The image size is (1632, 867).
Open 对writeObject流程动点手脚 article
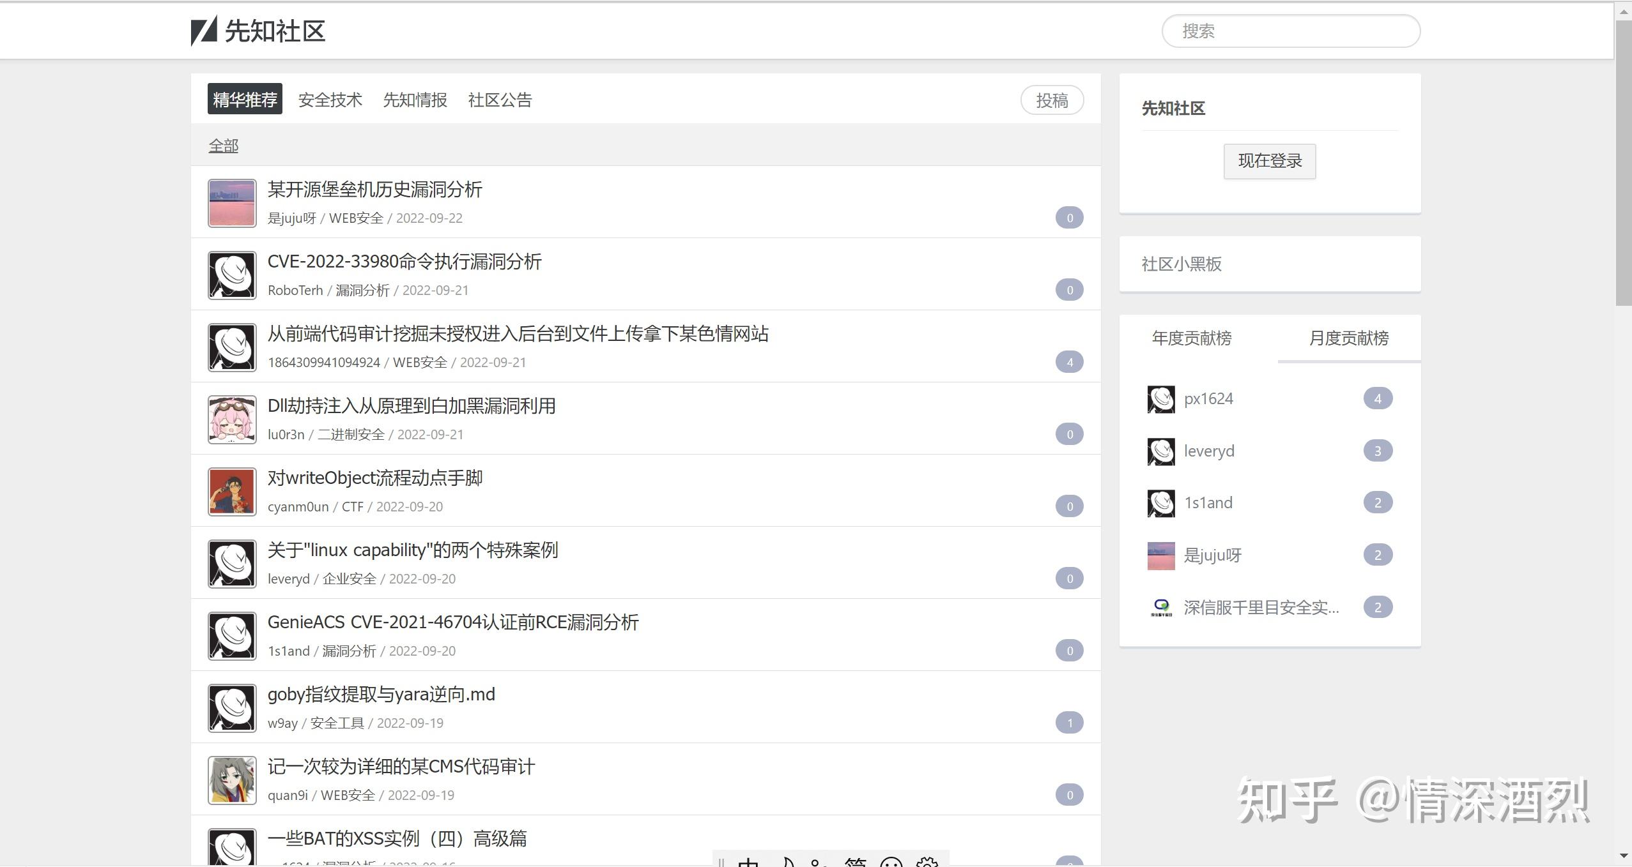tap(375, 478)
